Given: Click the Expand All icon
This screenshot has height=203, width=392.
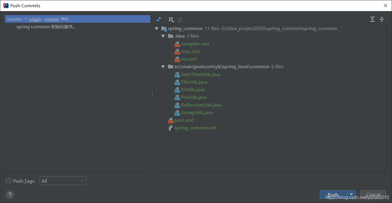Looking at the screenshot, I should (x=372, y=19).
